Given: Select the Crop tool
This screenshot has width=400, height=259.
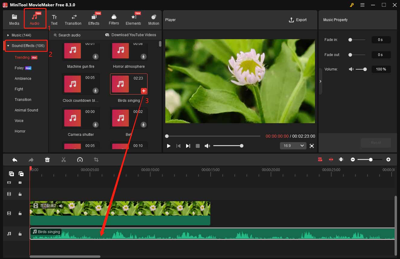Looking at the screenshot, I should point(96,160).
